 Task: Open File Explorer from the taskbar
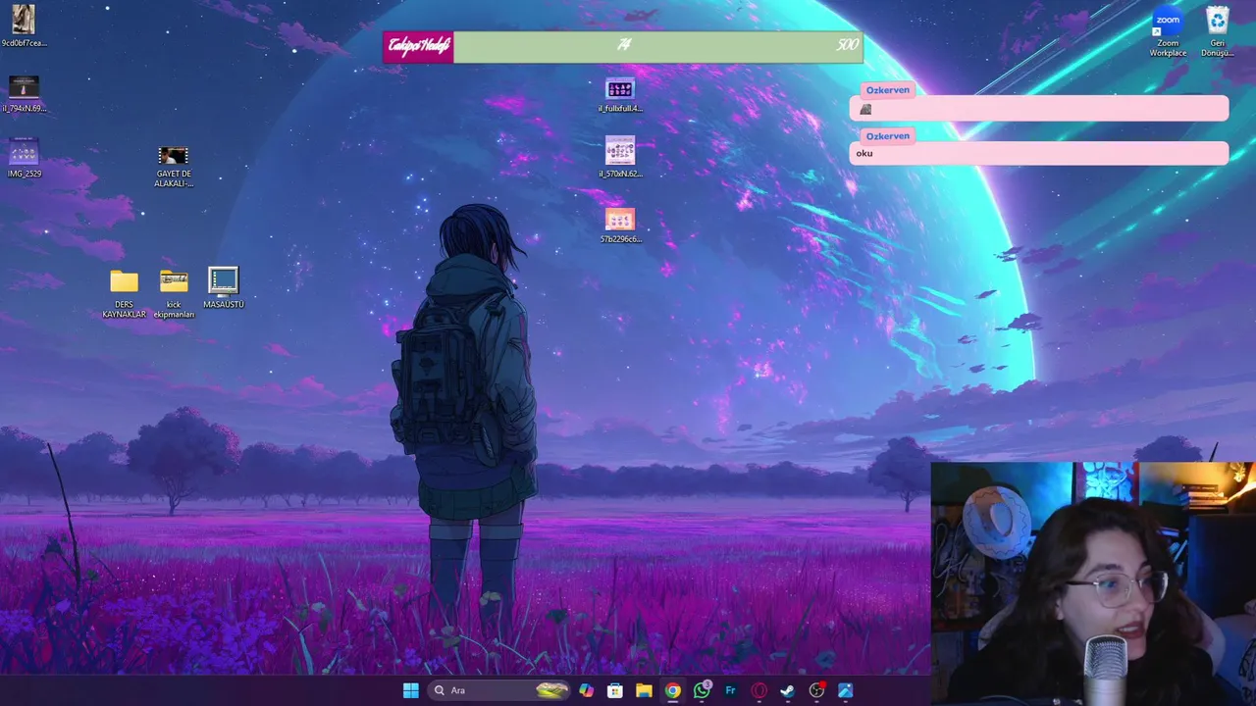[x=644, y=690]
